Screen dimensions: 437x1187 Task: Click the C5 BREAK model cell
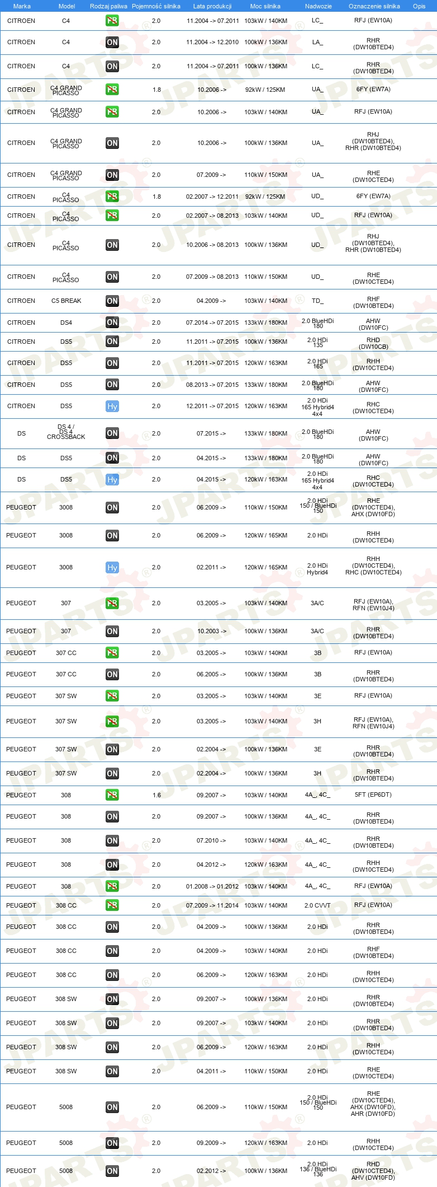(x=66, y=301)
